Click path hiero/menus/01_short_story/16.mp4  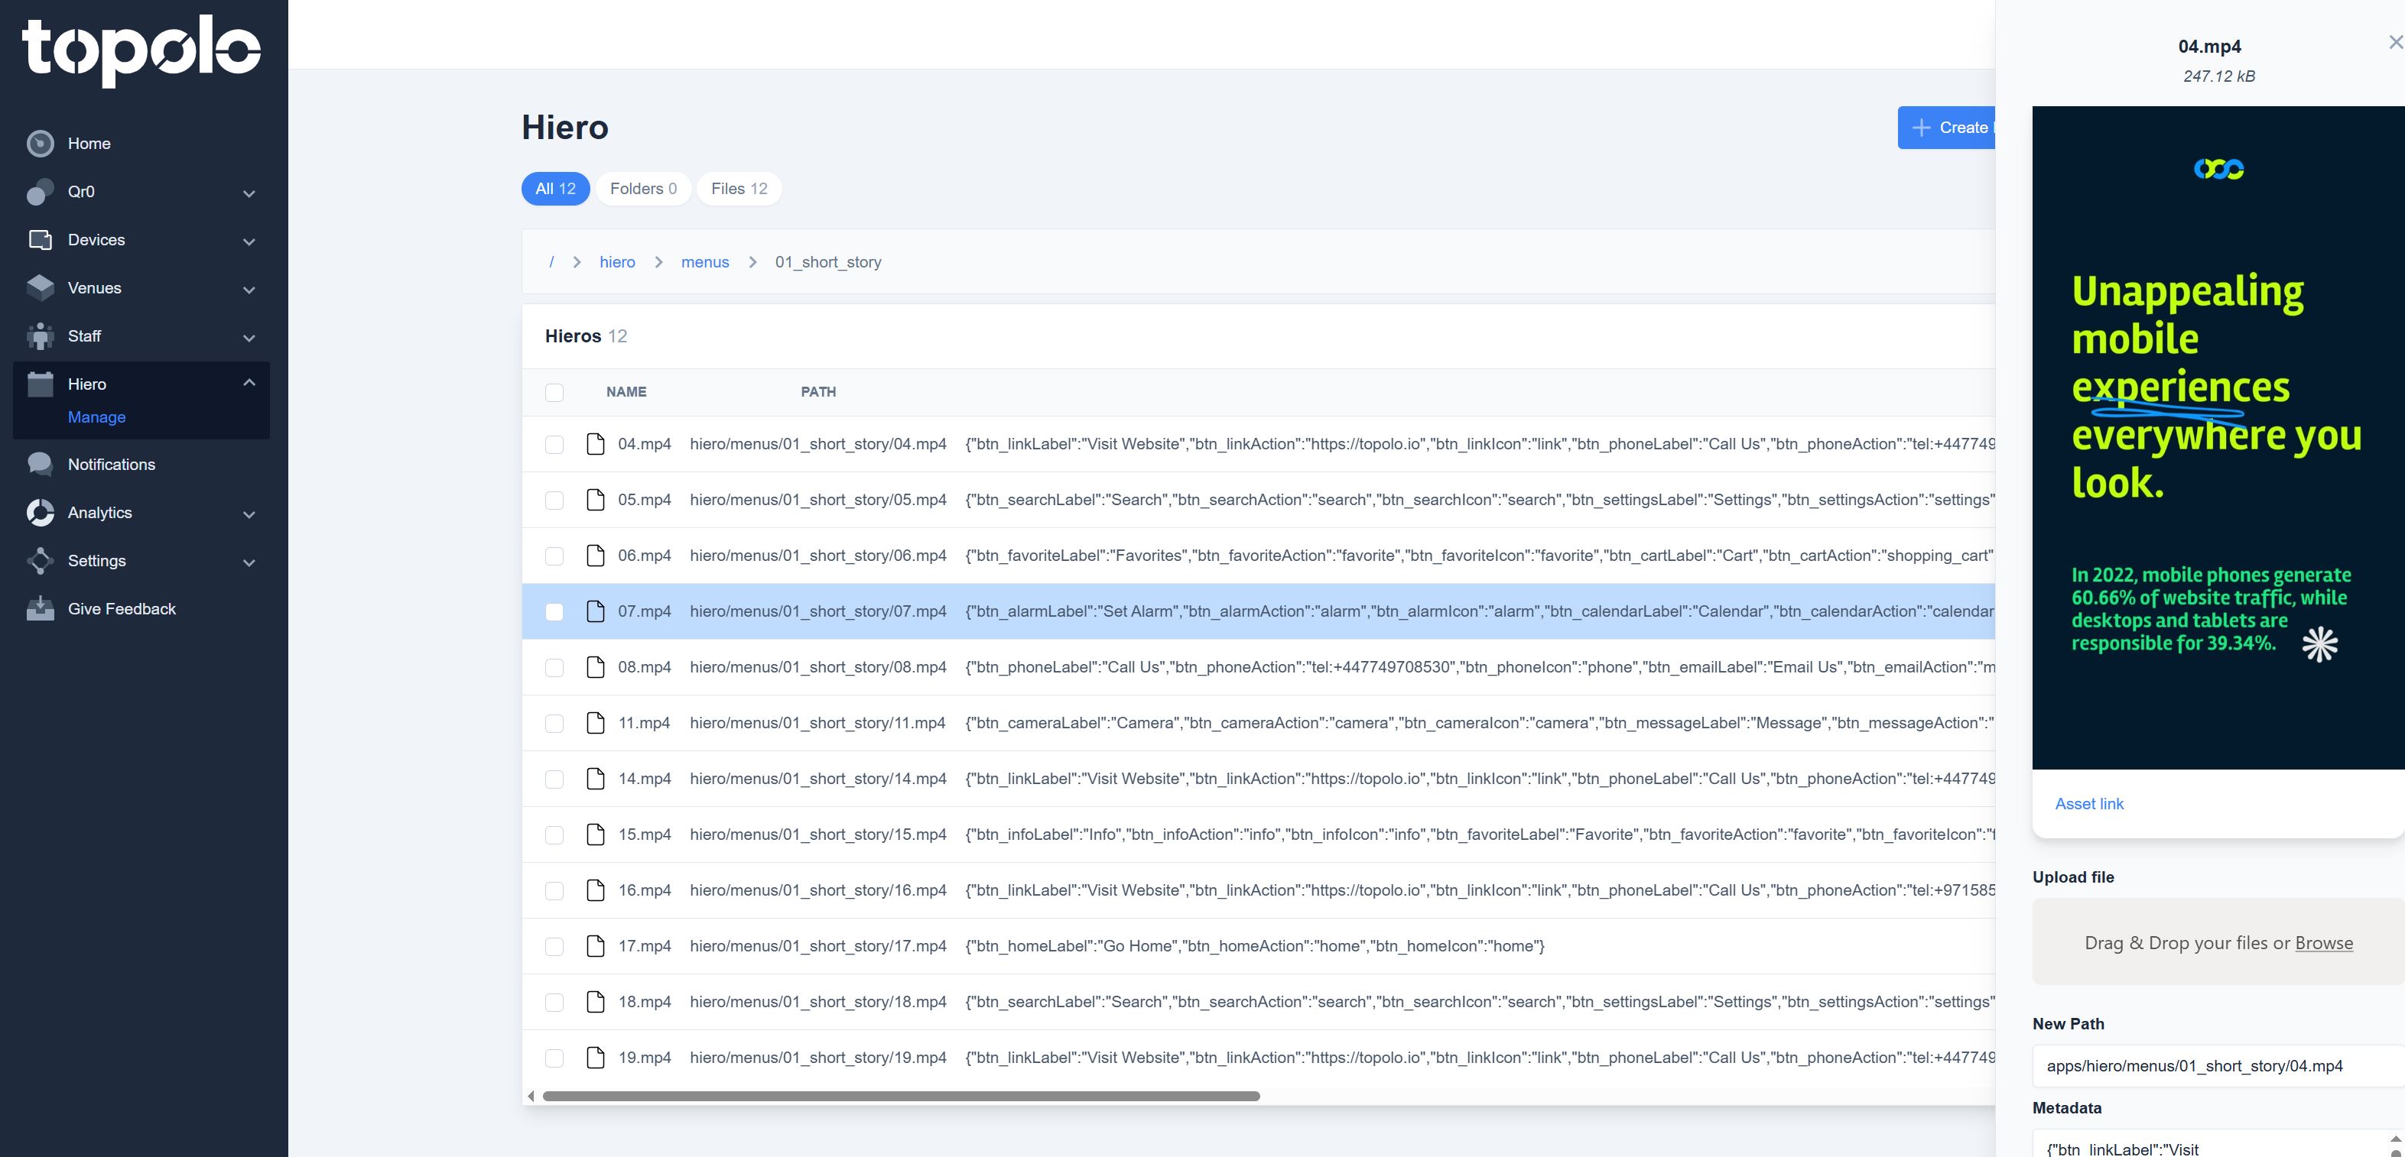point(817,890)
